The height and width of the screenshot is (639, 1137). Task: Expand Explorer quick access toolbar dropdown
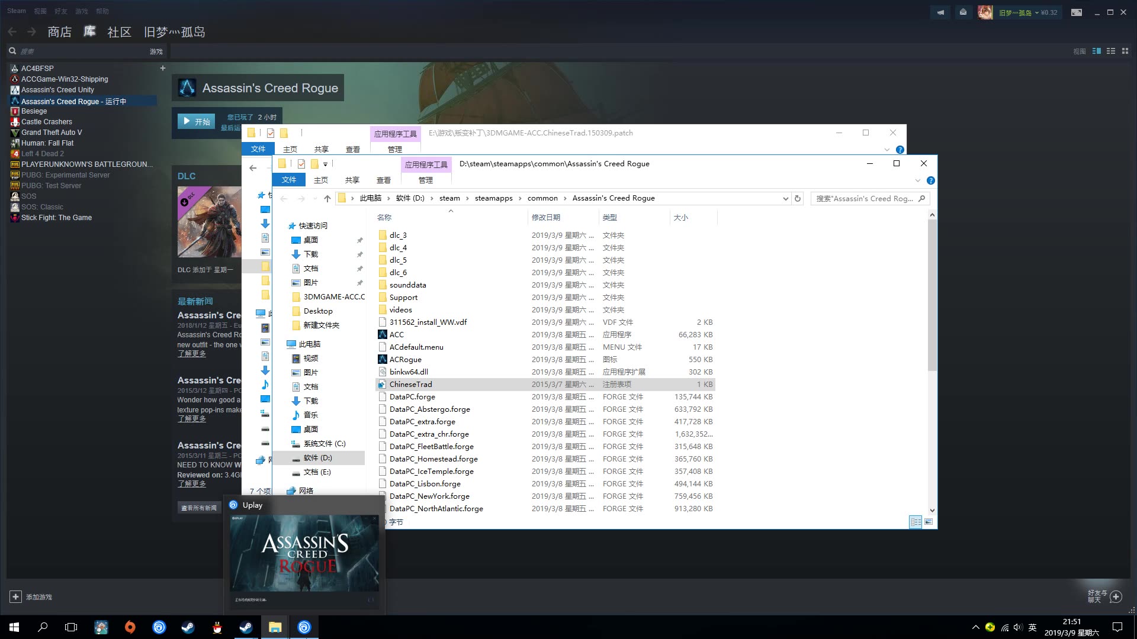(x=325, y=164)
